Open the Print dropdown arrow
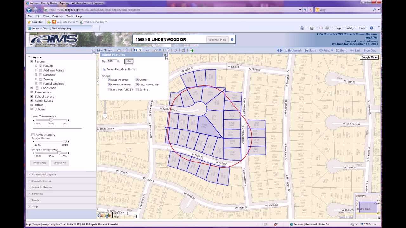 tap(332, 50)
